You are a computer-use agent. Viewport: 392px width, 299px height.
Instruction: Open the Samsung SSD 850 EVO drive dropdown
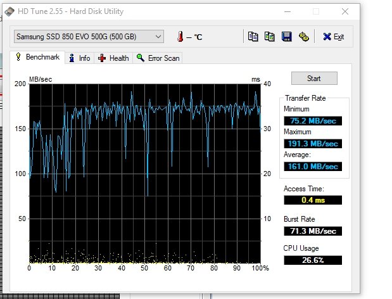[x=89, y=37]
